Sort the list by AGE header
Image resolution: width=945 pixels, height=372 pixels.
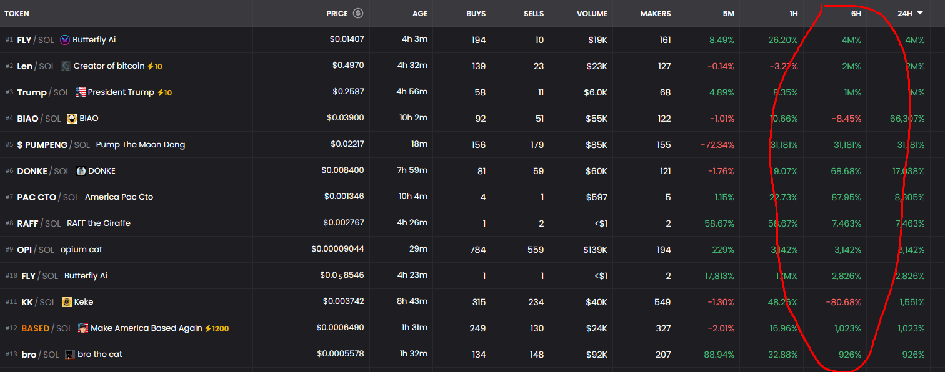coord(420,14)
